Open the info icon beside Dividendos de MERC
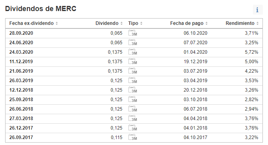The height and width of the screenshot is (145, 268). [x=258, y=10]
